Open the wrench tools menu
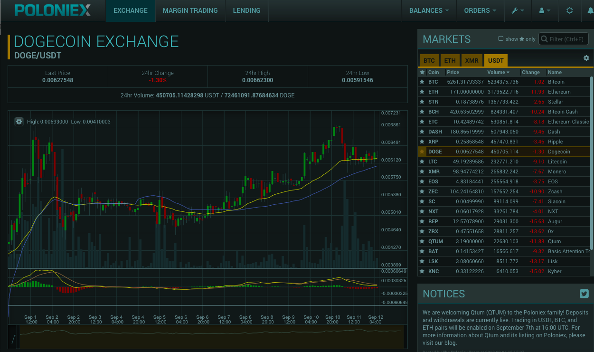The image size is (594, 352). [x=518, y=10]
